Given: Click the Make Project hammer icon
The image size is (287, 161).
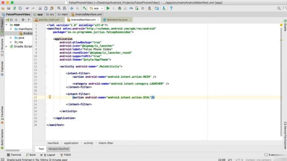Looking at the screenshot, I should pyautogui.click(x=85, y=8).
